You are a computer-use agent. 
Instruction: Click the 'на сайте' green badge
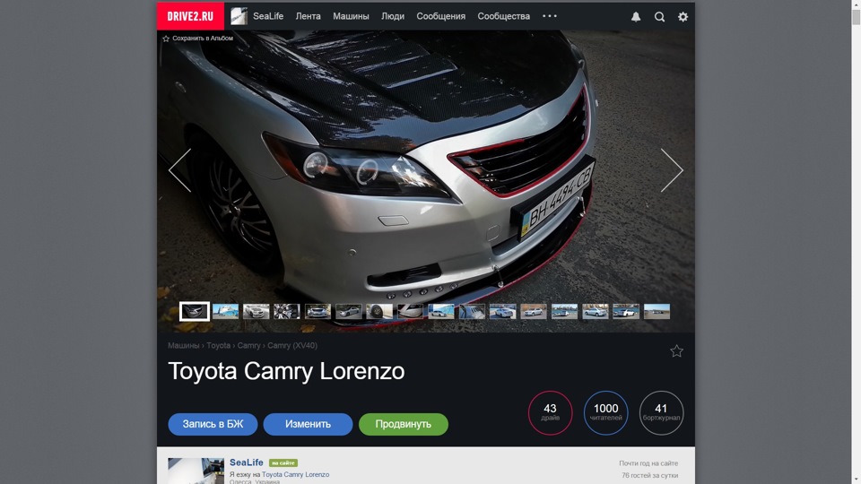point(283,463)
